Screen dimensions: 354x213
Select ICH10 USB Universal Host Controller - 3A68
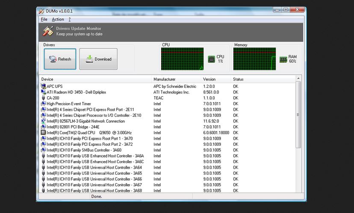coord(94,190)
